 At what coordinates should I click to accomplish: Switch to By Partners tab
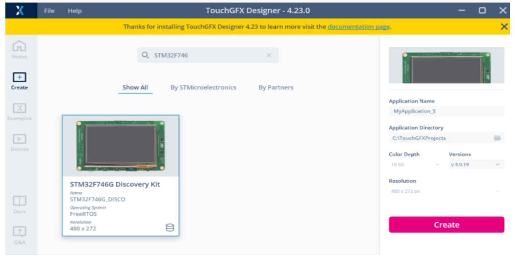pyautogui.click(x=276, y=87)
